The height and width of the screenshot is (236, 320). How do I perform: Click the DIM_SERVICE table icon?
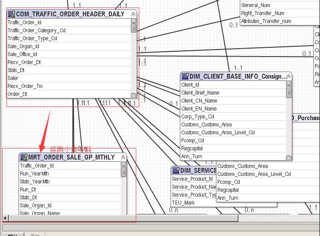[x=176, y=170]
